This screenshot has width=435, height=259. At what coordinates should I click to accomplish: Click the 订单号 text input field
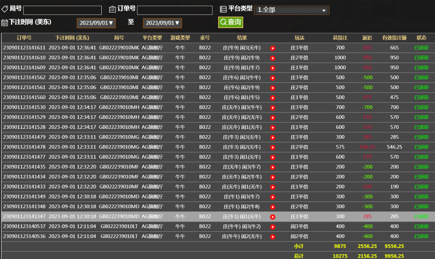[x=174, y=10]
